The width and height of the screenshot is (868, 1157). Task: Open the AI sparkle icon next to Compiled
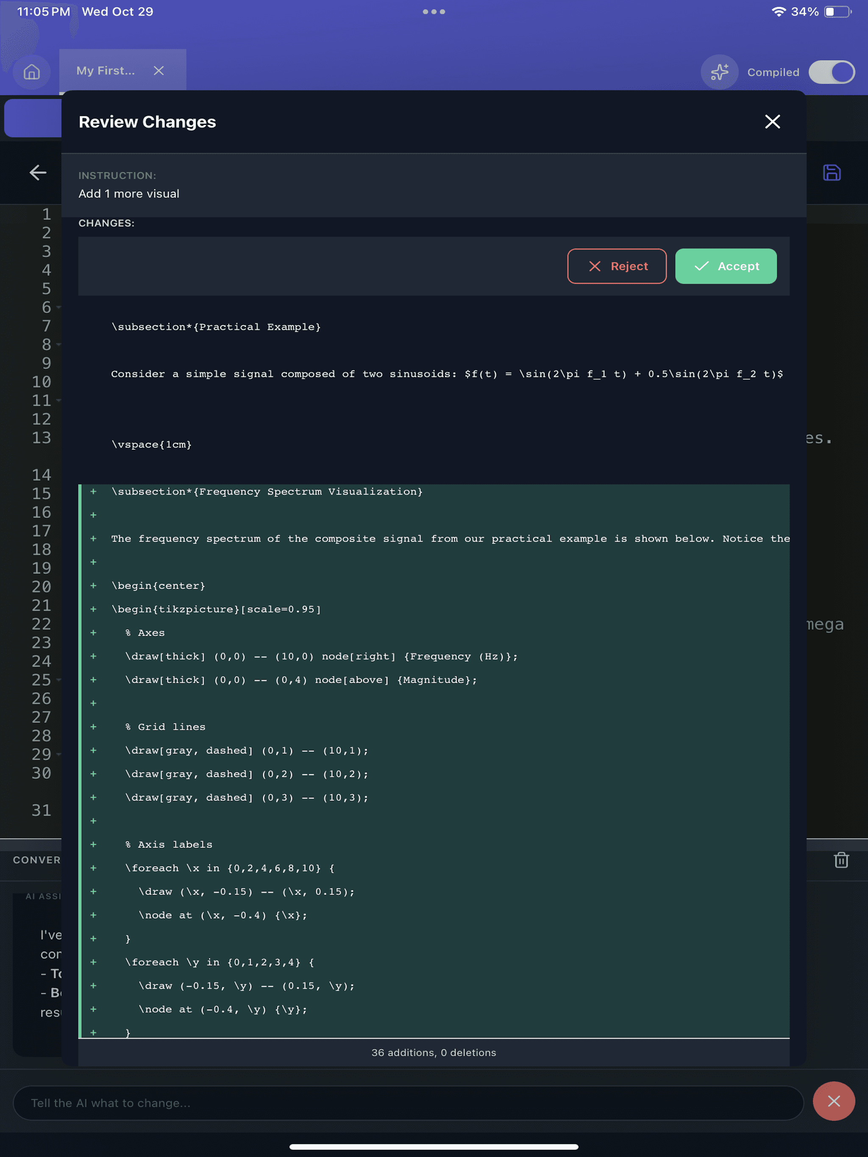tap(719, 72)
